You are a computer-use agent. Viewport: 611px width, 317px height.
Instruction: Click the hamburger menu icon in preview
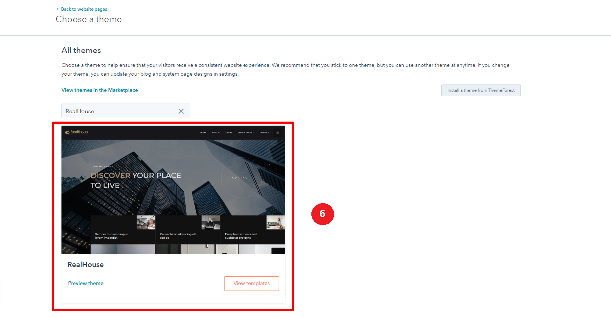tap(278, 133)
